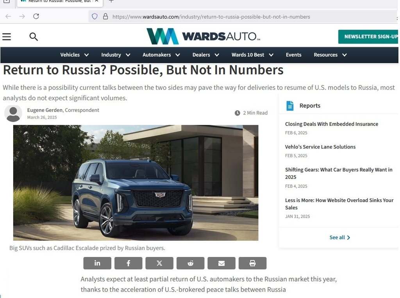The image size is (400, 298).
Task: Expand the Wards 10 Best chevron
Action: (x=271, y=55)
